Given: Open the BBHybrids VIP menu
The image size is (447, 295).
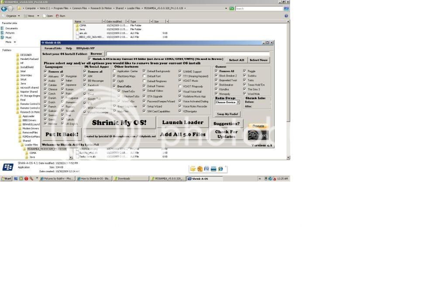Looking at the screenshot, I should [85, 48].
